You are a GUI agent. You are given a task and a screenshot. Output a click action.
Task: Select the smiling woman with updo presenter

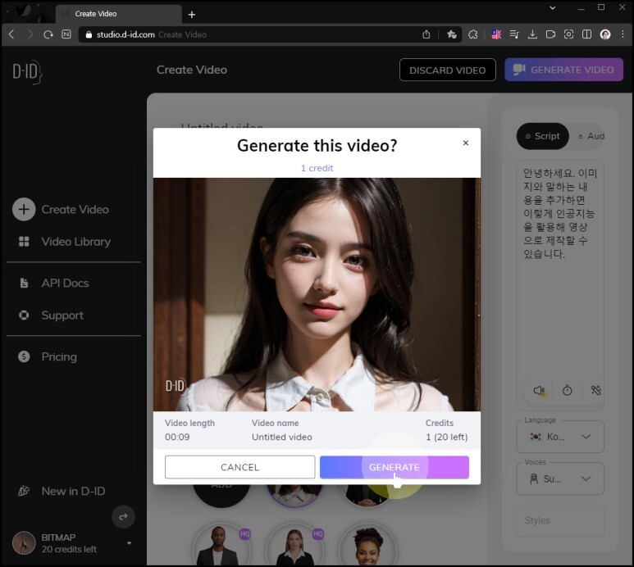coord(367,545)
